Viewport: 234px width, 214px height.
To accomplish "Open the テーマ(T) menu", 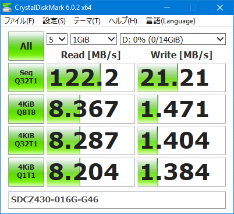I will [x=87, y=21].
